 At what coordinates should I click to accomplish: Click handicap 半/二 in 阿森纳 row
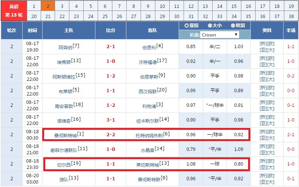point(215,46)
